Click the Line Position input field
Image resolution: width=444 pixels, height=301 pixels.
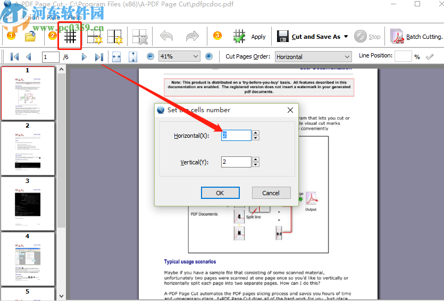tap(403, 56)
